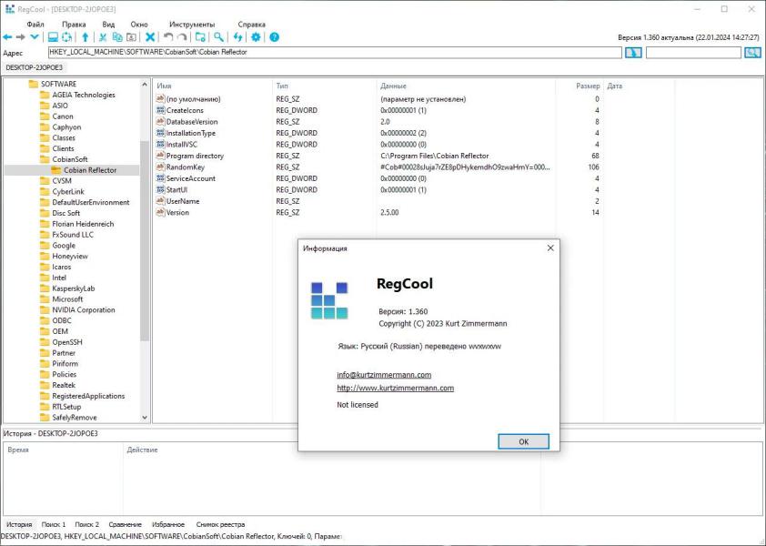
Task: Select the KasperskyLab key in the tree
Action: pos(74,288)
